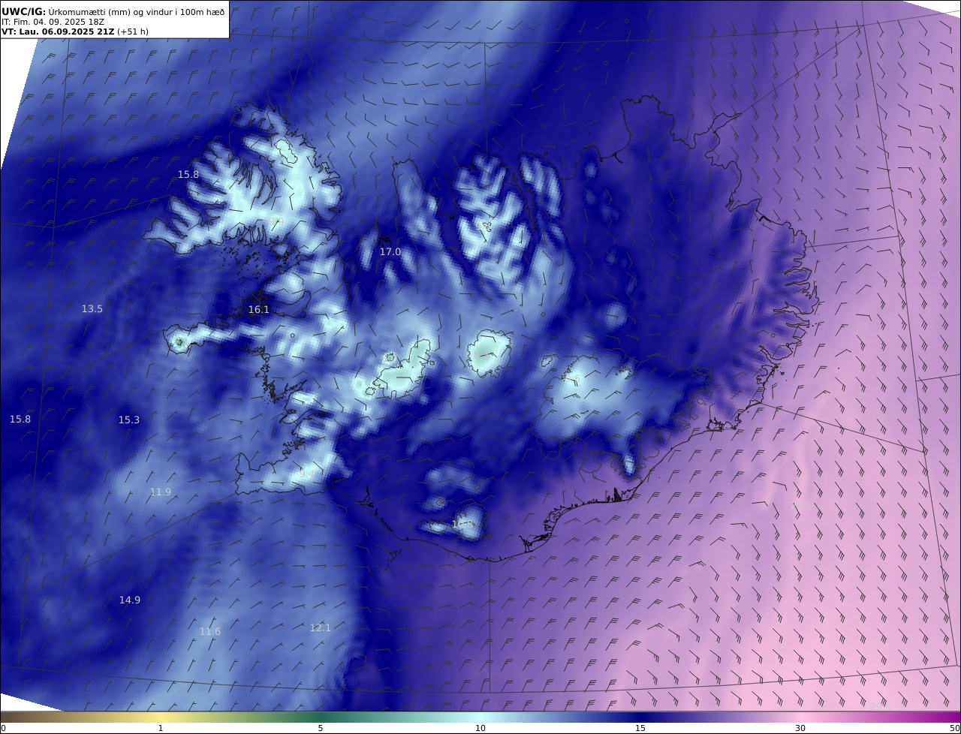Click the 13.5 value label on the map

click(92, 308)
